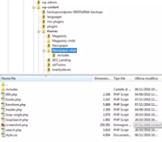Select the SEO_Landing folder in tree

pos(62,60)
